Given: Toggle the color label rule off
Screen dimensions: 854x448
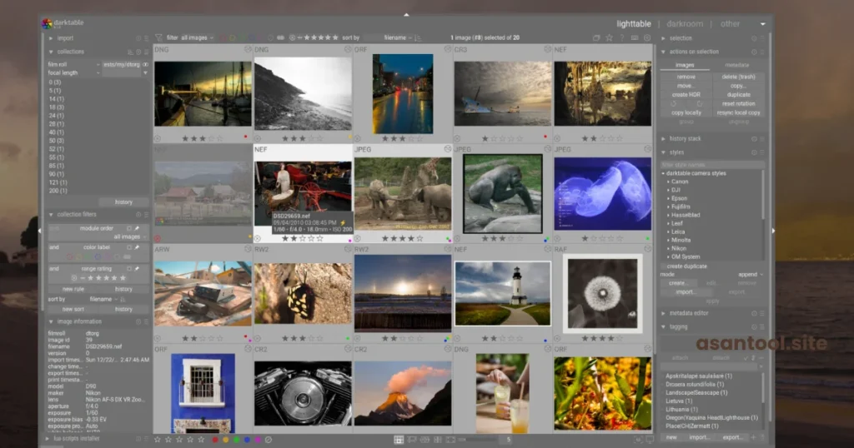Looking at the screenshot, I should (129, 247).
